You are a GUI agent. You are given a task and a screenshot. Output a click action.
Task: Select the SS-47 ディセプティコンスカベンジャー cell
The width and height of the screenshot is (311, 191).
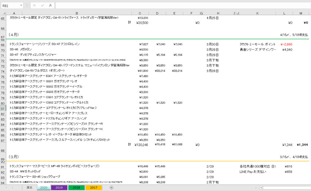(x=33, y=55)
